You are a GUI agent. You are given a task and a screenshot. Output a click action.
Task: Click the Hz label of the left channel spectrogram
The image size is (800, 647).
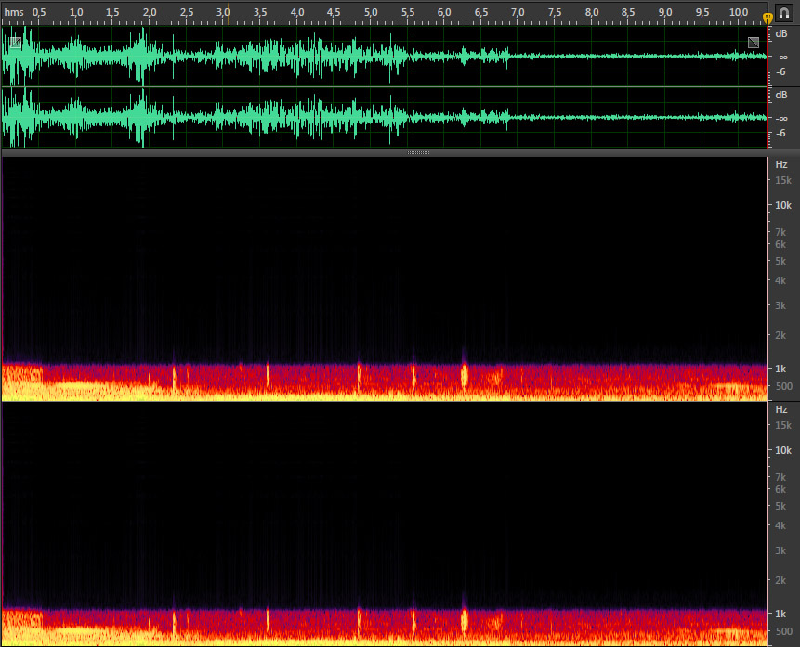tap(781, 164)
